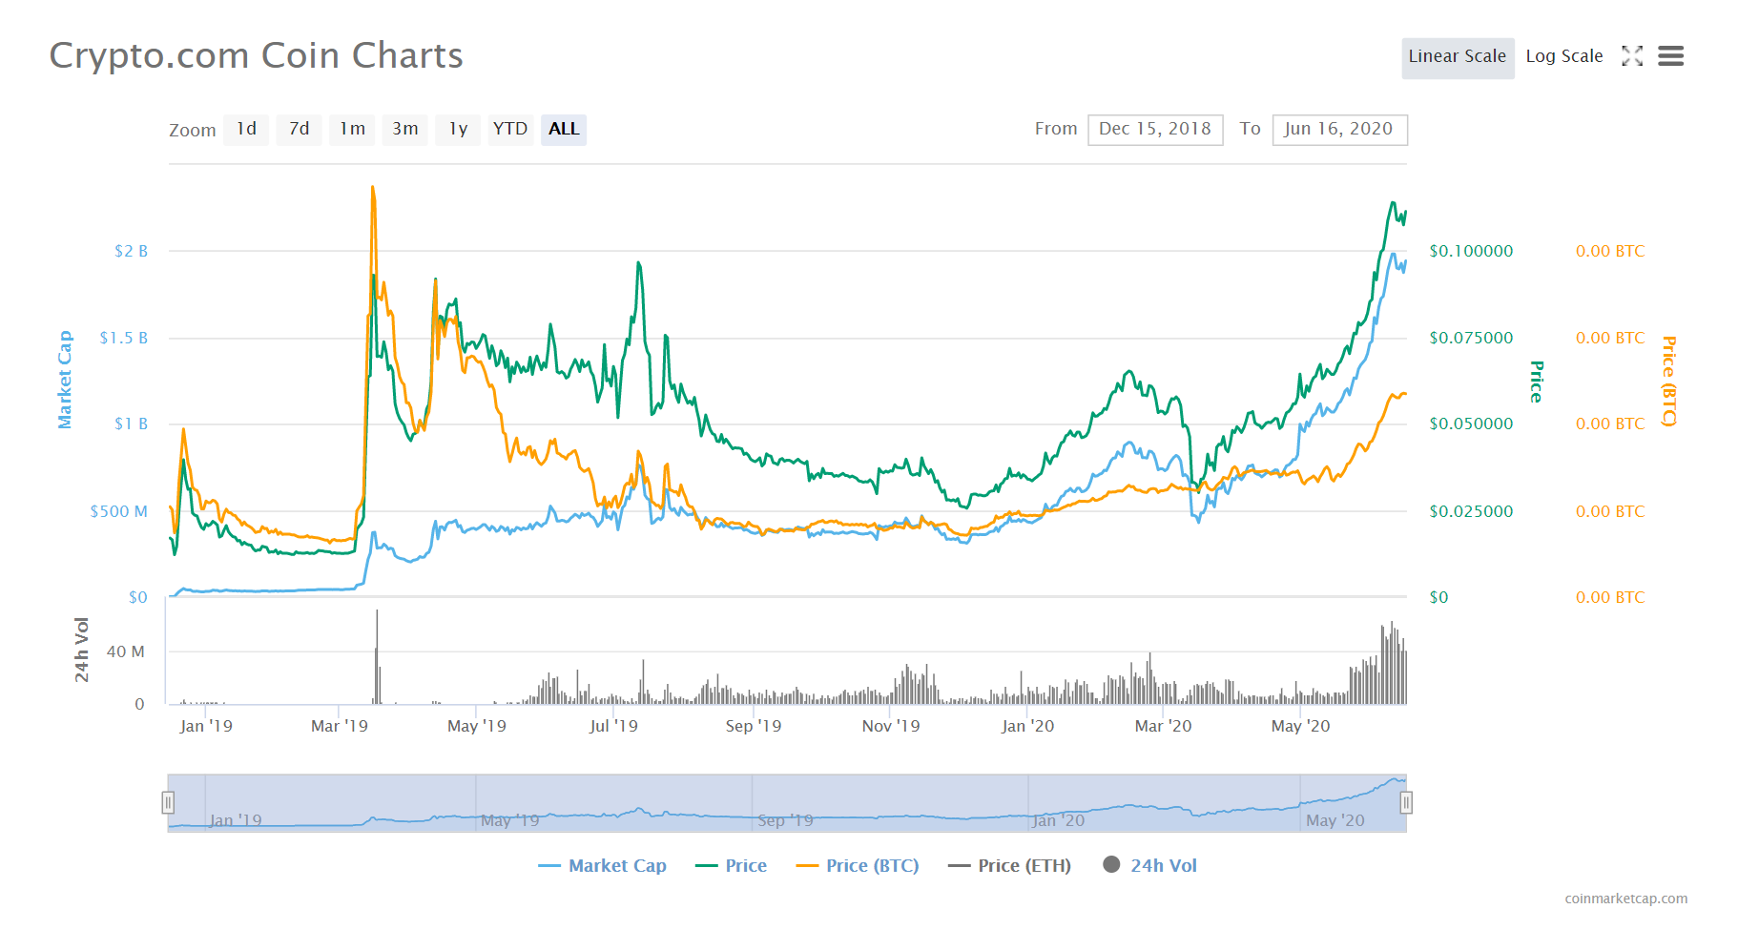Toggle Price (BTC) series visibility

[858, 865]
